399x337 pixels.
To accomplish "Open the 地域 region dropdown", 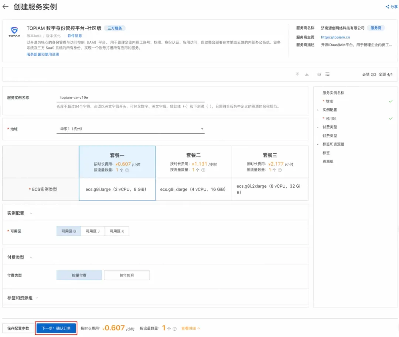I will (130, 129).
